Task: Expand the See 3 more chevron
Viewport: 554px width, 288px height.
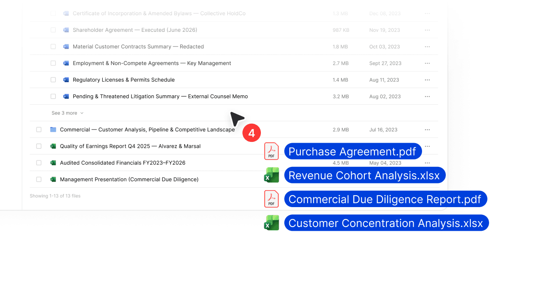Action: (x=82, y=113)
